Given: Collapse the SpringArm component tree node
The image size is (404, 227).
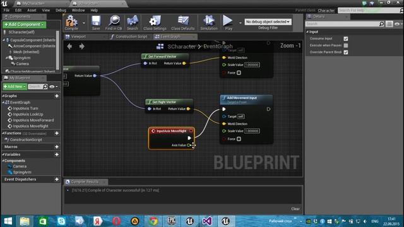Looking at the screenshot, I should (x=7, y=58).
